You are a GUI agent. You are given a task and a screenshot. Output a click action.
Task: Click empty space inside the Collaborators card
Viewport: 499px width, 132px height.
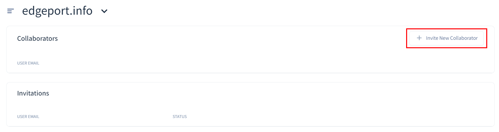(229, 52)
